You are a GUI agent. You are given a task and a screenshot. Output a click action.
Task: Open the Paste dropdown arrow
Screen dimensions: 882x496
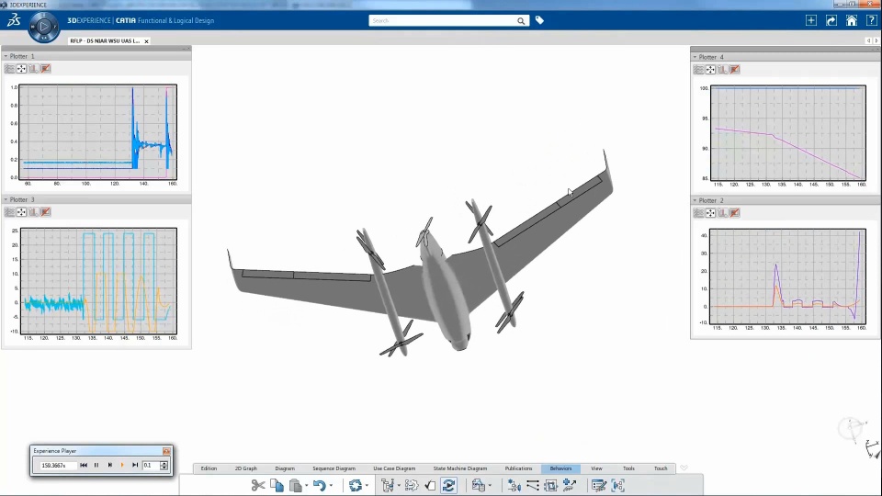(x=307, y=486)
